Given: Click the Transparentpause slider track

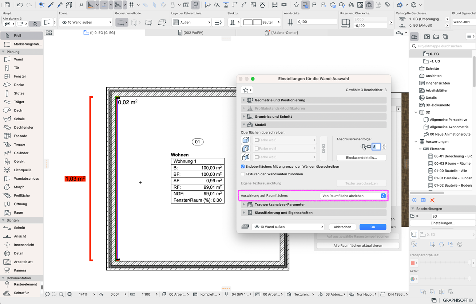Looking at the screenshot, I should pos(445,262).
